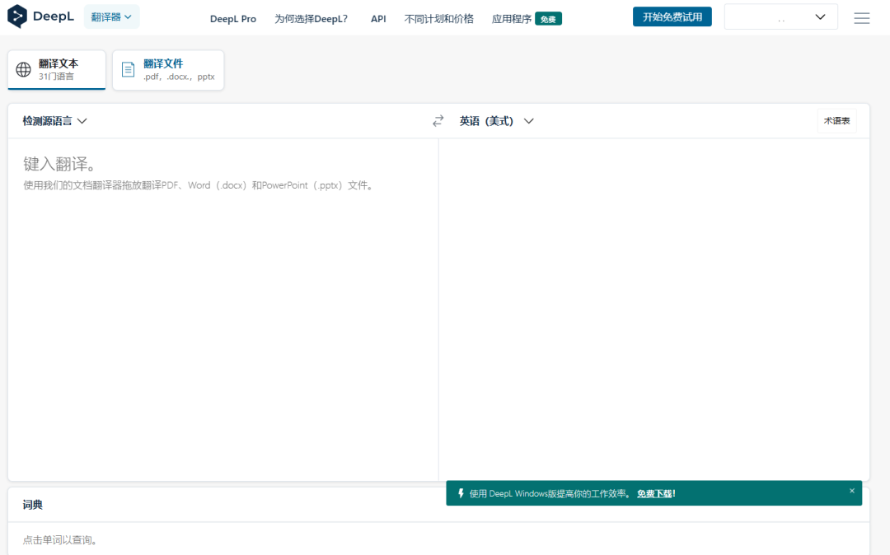Image resolution: width=890 pixels, height=555 pixels.
Task: Open the hamburger menu icon
Action: (x=862, y=18)
